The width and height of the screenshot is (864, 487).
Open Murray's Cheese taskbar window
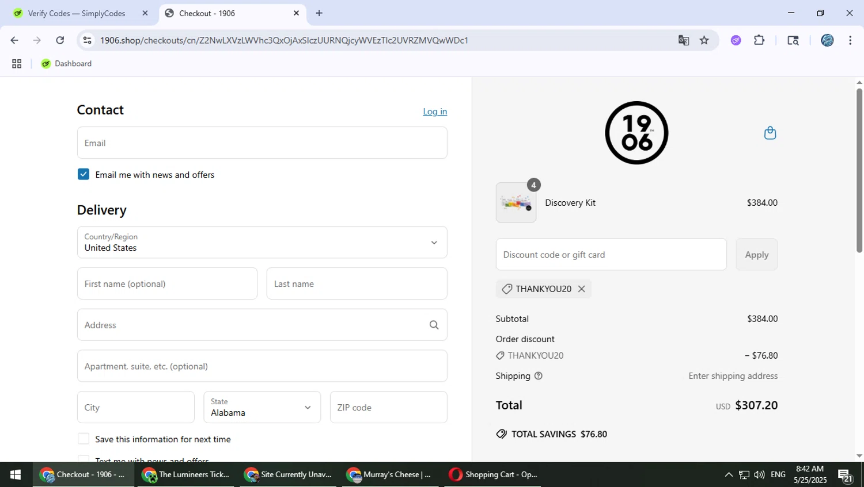(x=391, y=474)
